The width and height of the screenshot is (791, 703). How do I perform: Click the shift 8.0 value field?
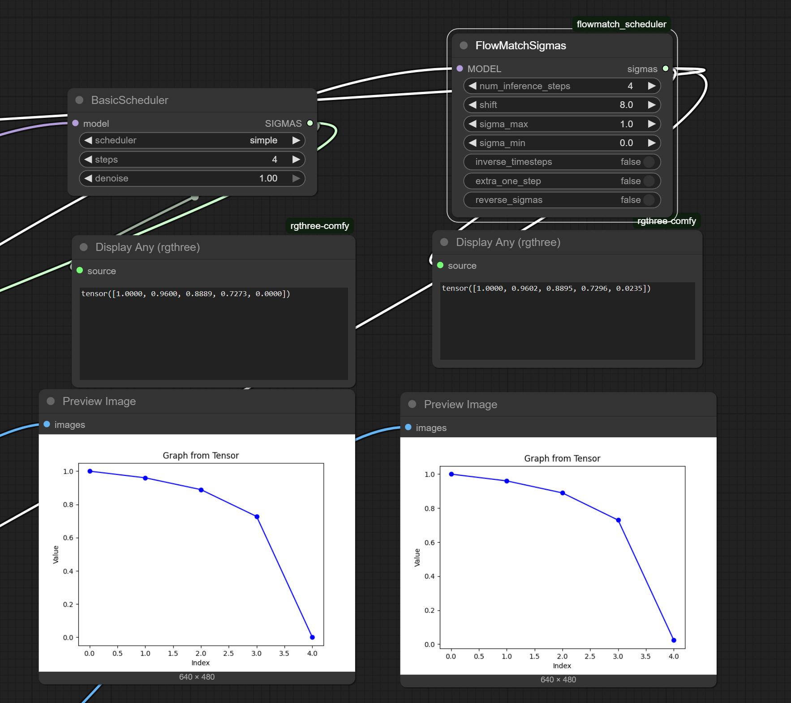click(x=562, y=105)
